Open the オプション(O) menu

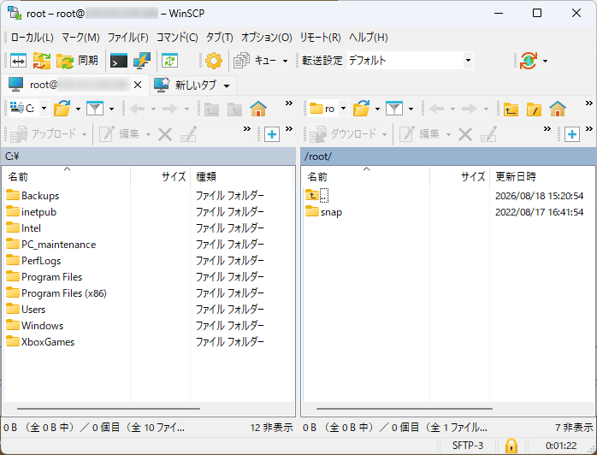pos(267,38)
